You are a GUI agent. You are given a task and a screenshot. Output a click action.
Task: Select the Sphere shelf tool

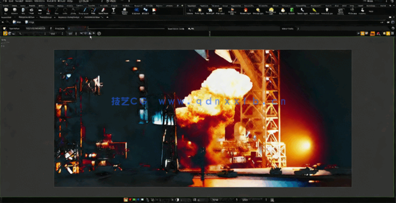14,11
